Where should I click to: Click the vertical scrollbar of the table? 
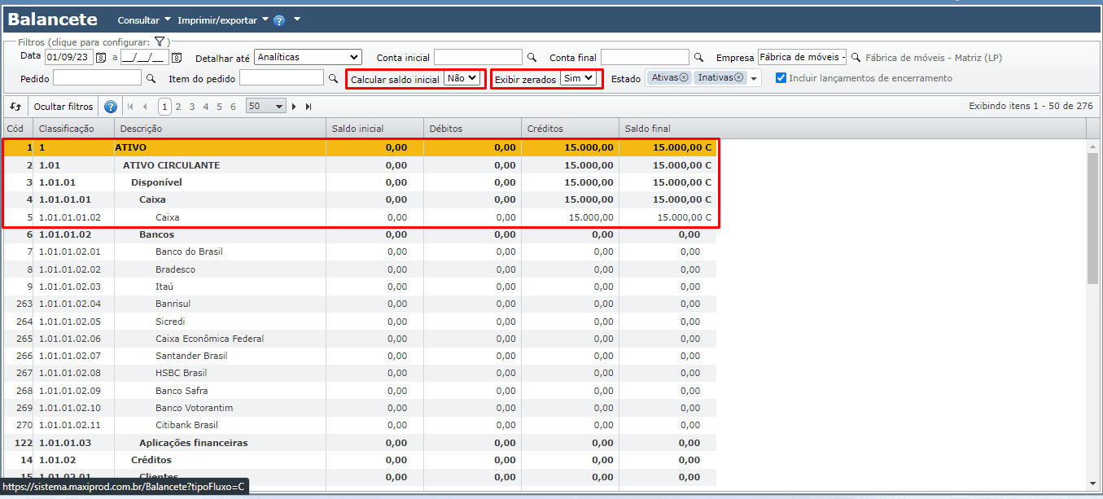point(1092,220)
